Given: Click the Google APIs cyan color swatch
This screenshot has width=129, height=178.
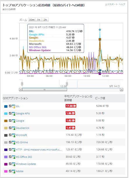Looking at the screenshot, I should [6, 114].
